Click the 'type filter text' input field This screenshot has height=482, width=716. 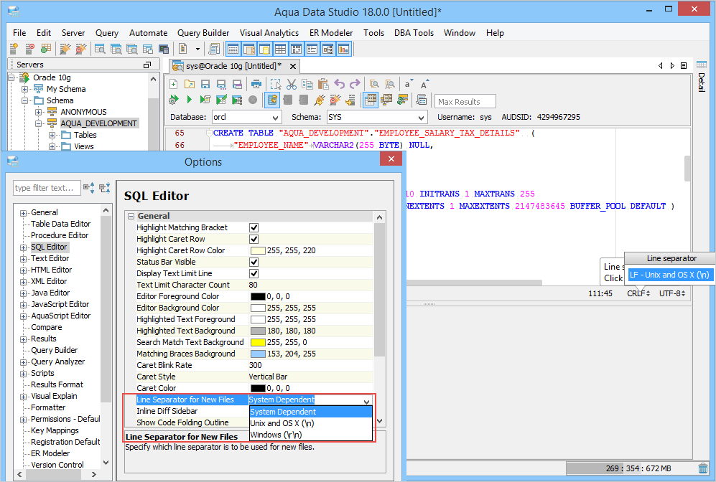coord(47,188)
